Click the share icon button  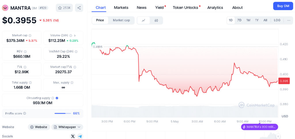[79, 8]
